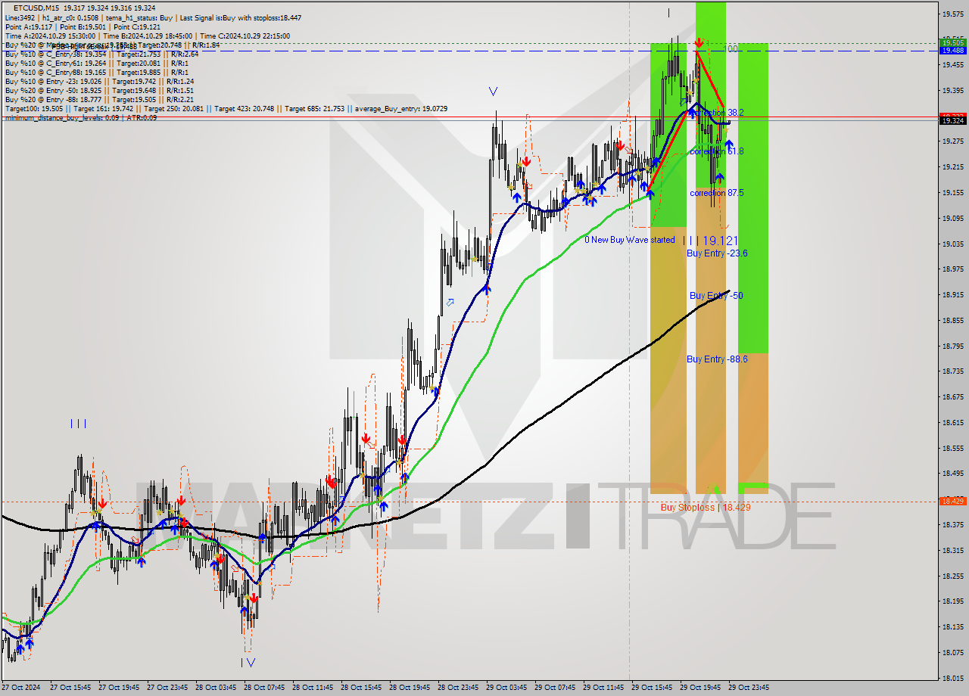Click the blue 19.488 price tag
This screenshot has width=969, height=696.
[x=952, y=51]
